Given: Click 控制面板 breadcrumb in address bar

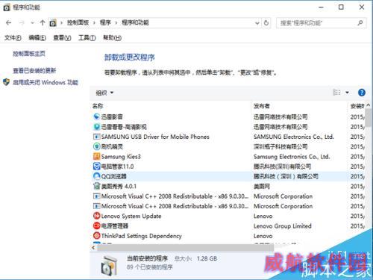Looking at the screenshot, I should pyautogui.click(x=78, y=23).
